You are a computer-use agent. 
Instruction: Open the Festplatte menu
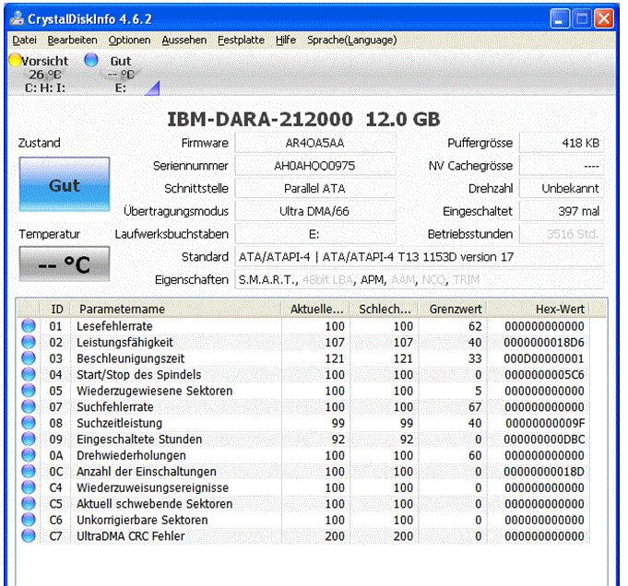point(241,41)
